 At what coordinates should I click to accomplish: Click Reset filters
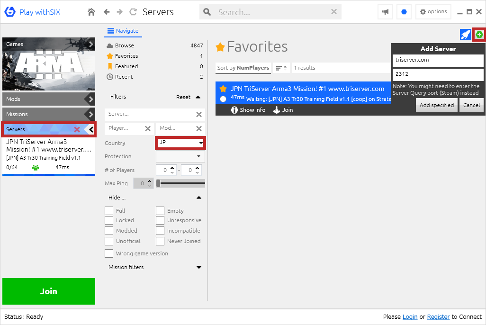click(183, 98)
